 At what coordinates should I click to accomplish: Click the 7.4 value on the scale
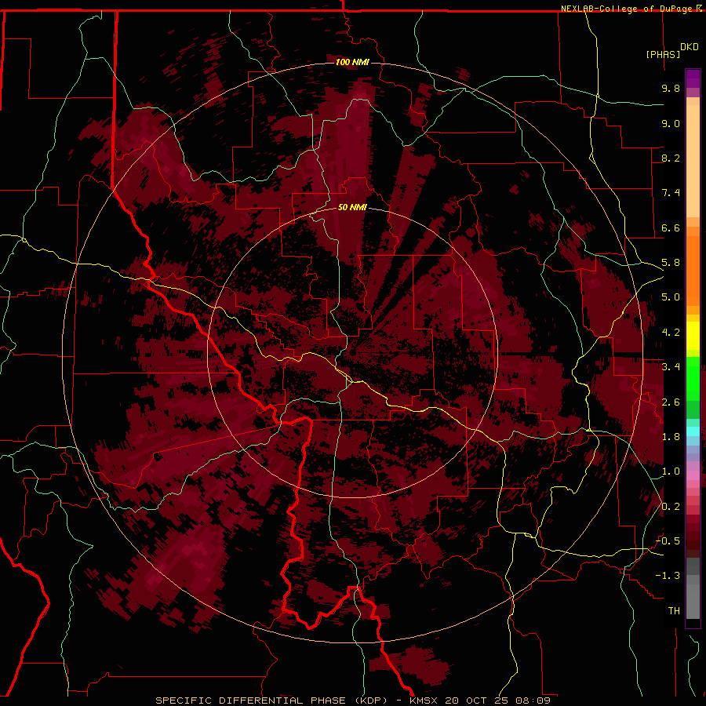pos(671,193)
